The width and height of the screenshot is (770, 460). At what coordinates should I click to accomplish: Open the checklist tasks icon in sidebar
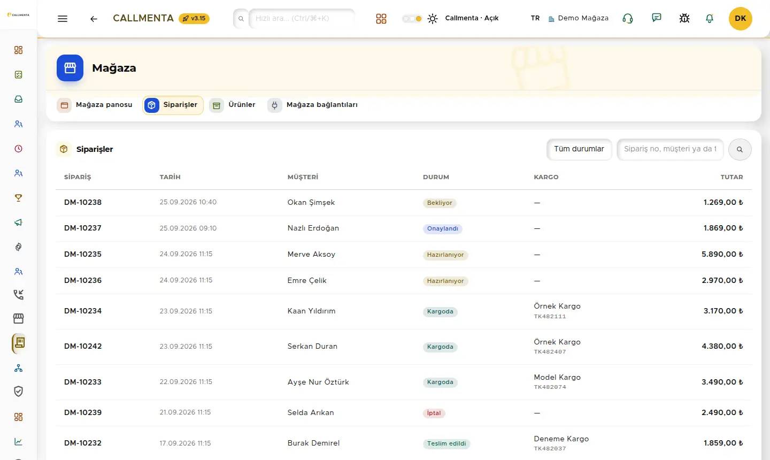click(19, 75)
